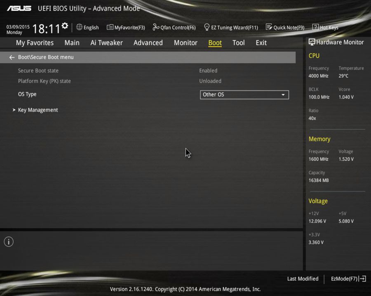Switch to the Tool menu
Screen dimensions: 371x296
[x=238, y=42]
